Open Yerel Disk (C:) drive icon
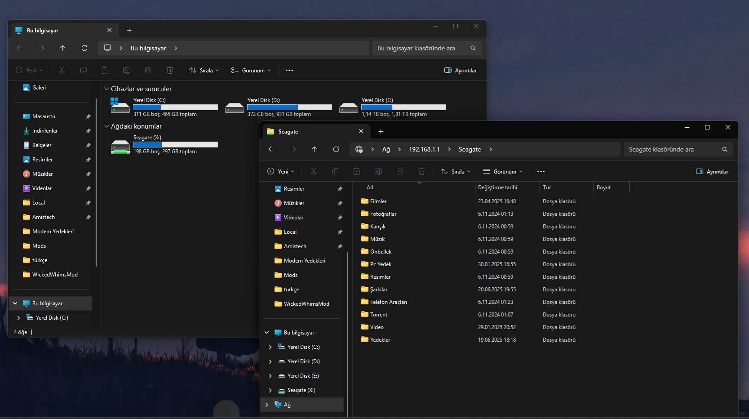This screenshot has width=749, height=419. point(120,106)
